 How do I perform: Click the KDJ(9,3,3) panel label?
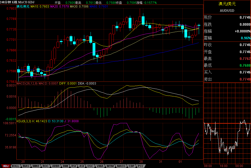(24, 121)
